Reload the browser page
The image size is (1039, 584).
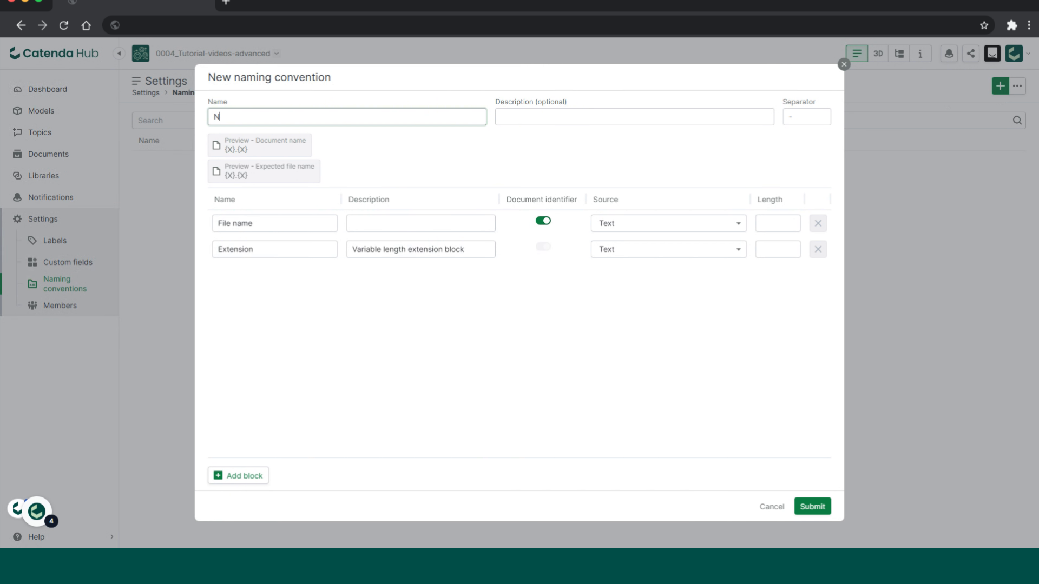coord(64,25)
